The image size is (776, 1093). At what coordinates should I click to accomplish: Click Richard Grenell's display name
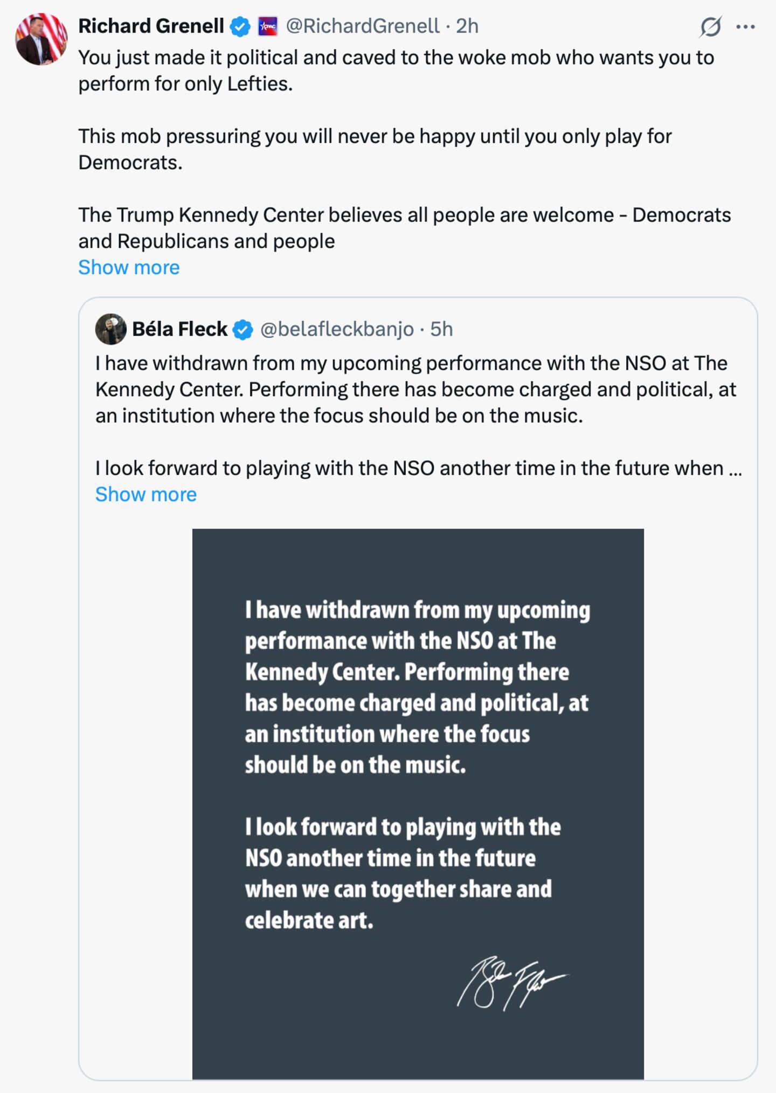(151, 24)
